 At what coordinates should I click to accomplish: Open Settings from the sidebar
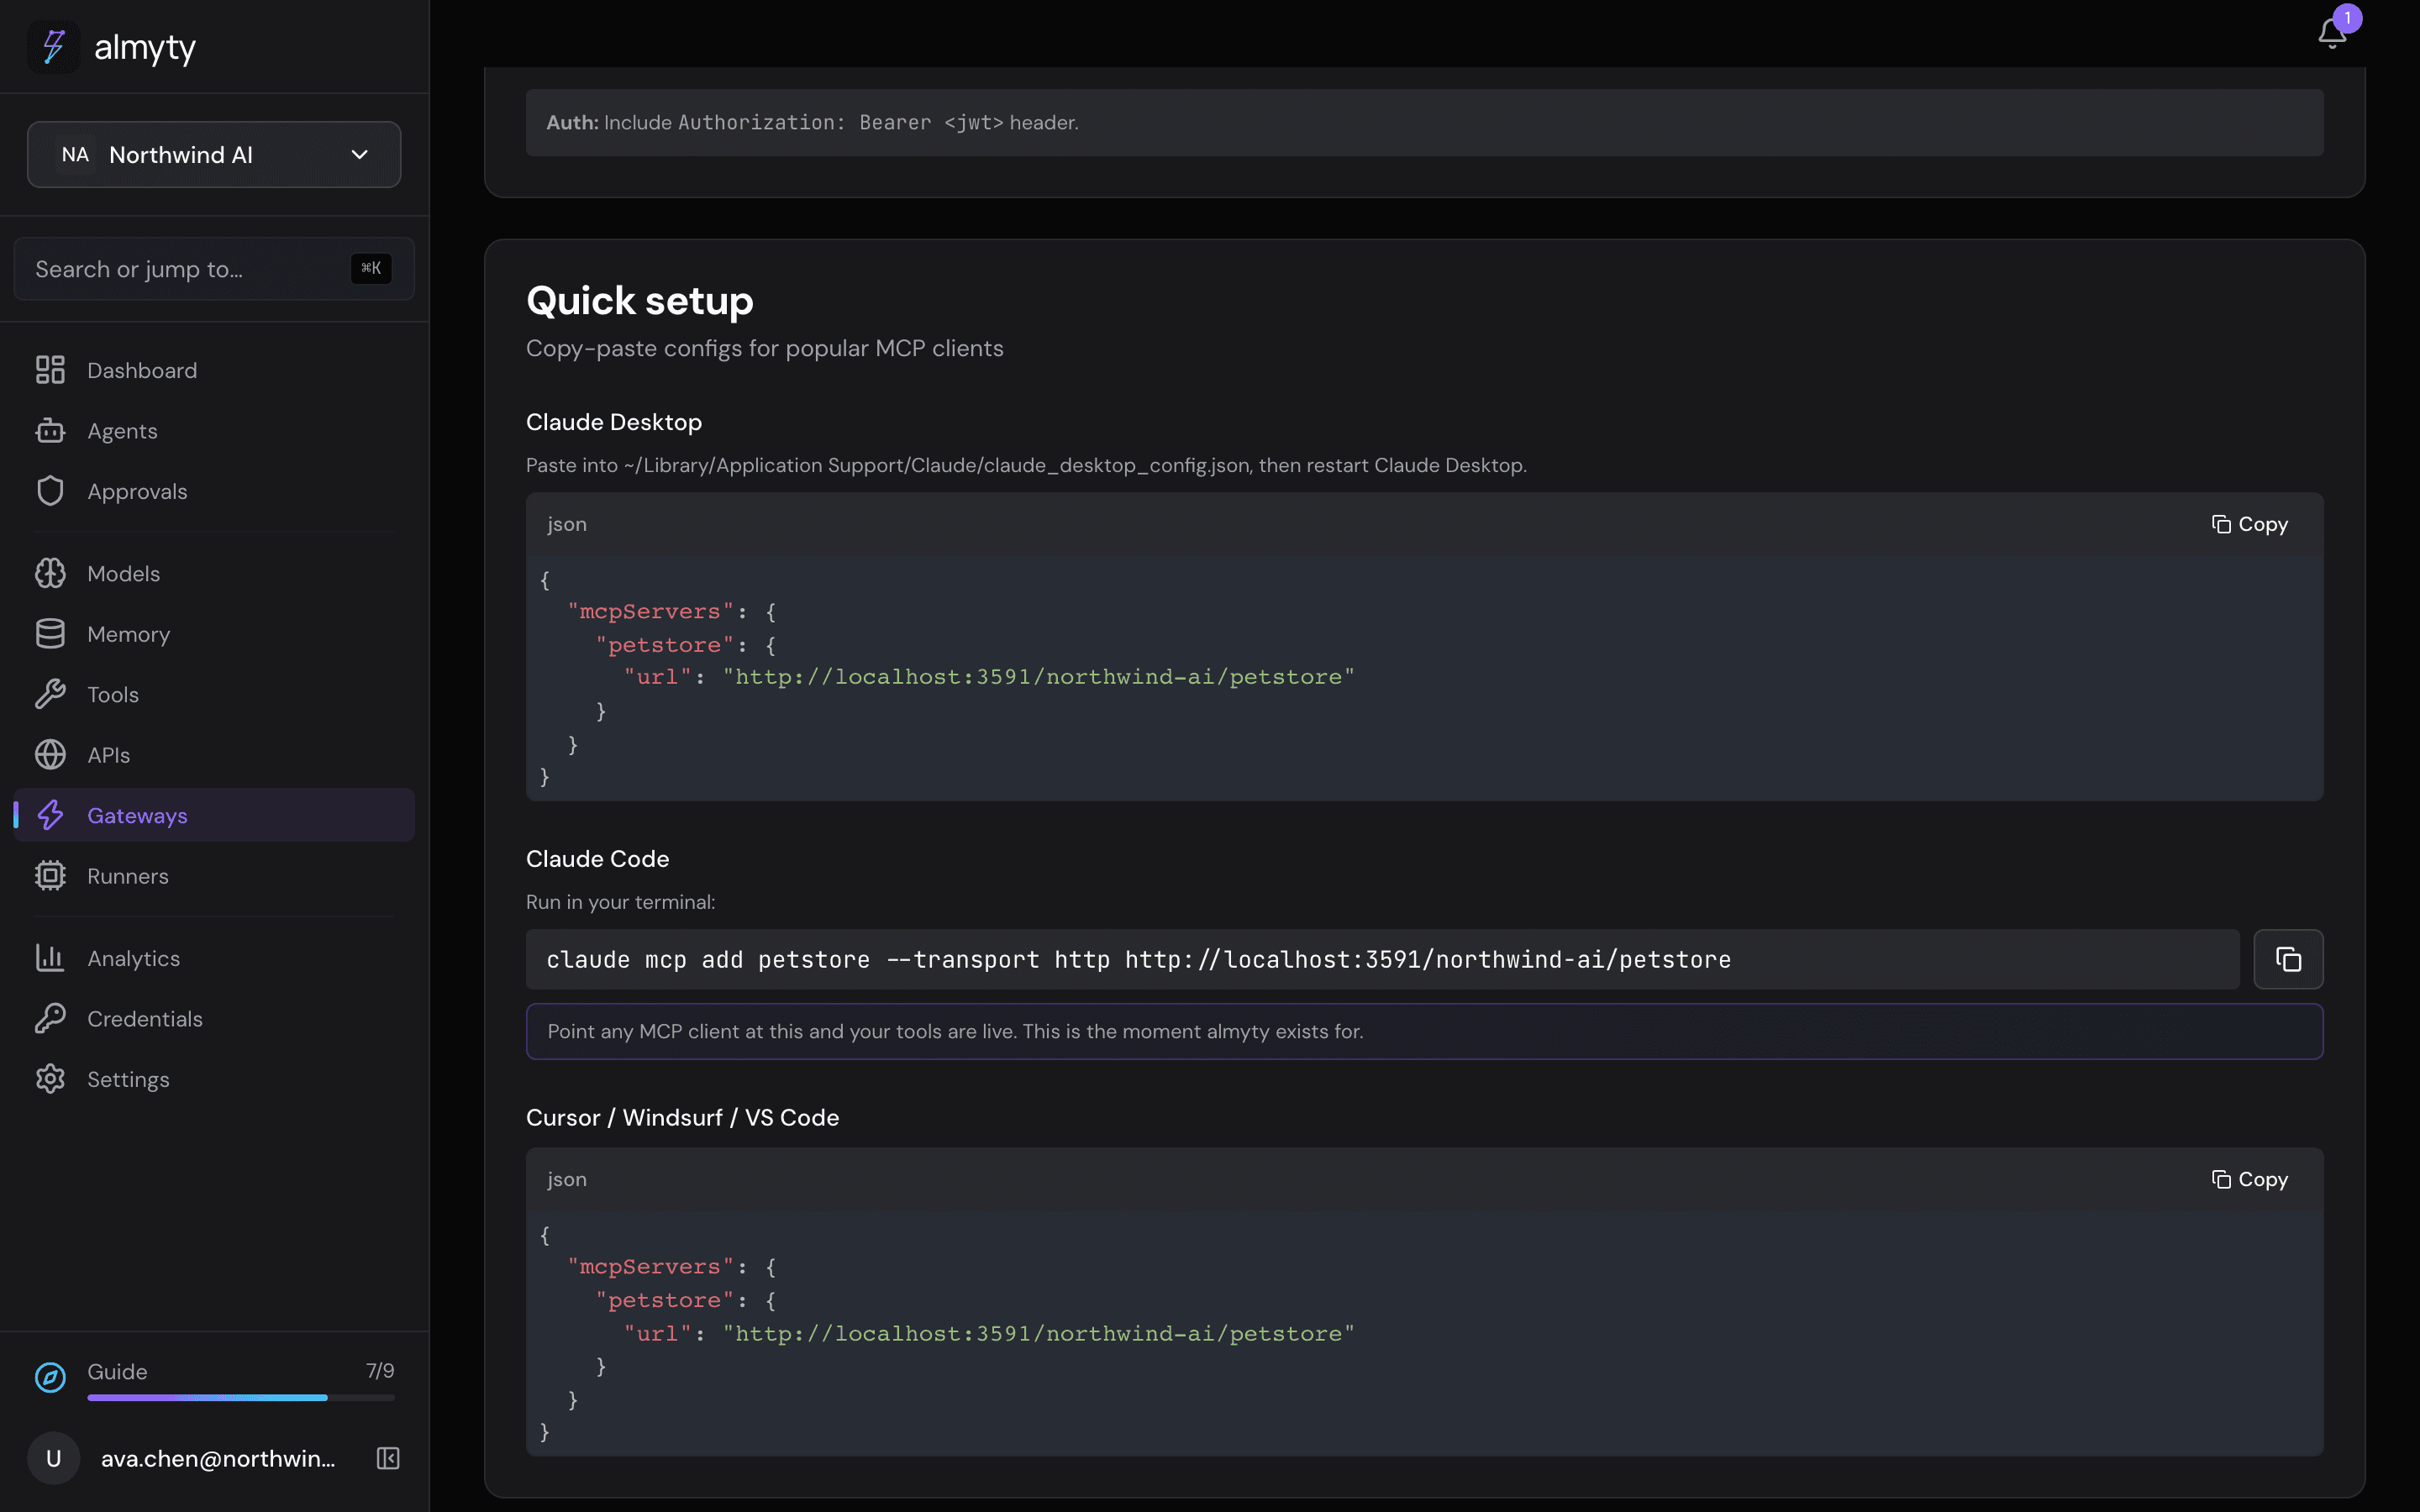click(x=214, y=1079)
